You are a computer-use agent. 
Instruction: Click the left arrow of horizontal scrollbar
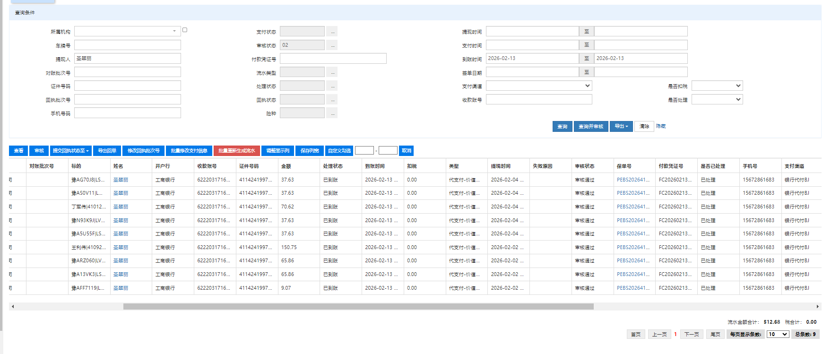point(13,307)
